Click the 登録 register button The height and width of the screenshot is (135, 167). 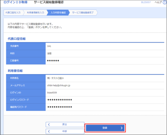tap(105, 128)
